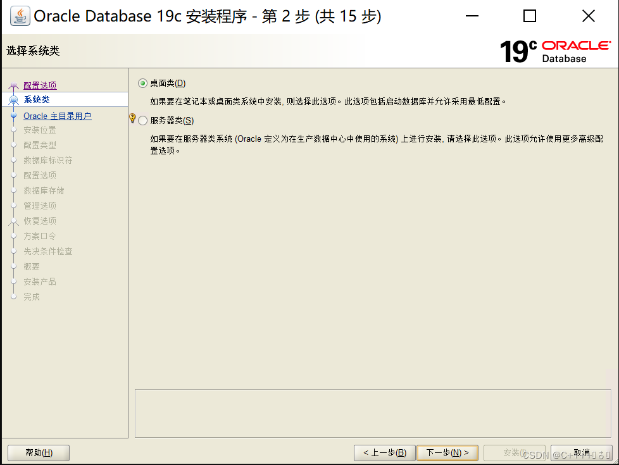
Task: Click the 帮助(H) button
Action: [x=39, y=453]
